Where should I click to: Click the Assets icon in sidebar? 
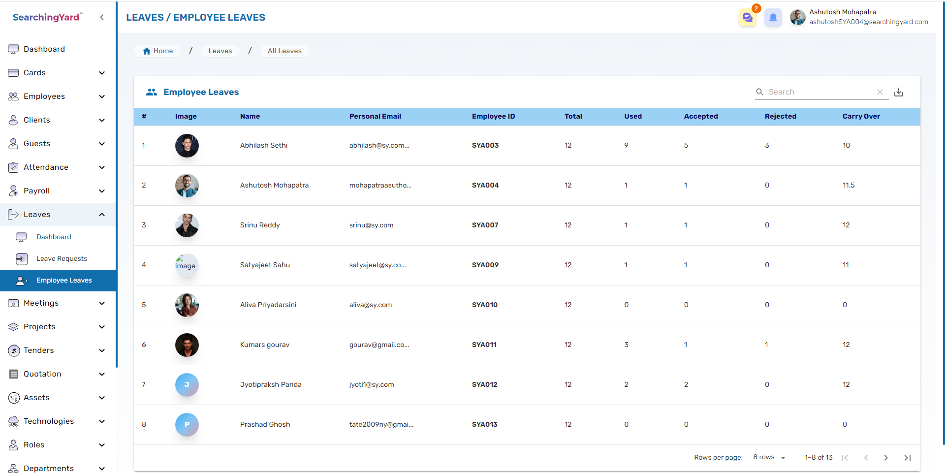coord(14,398)
